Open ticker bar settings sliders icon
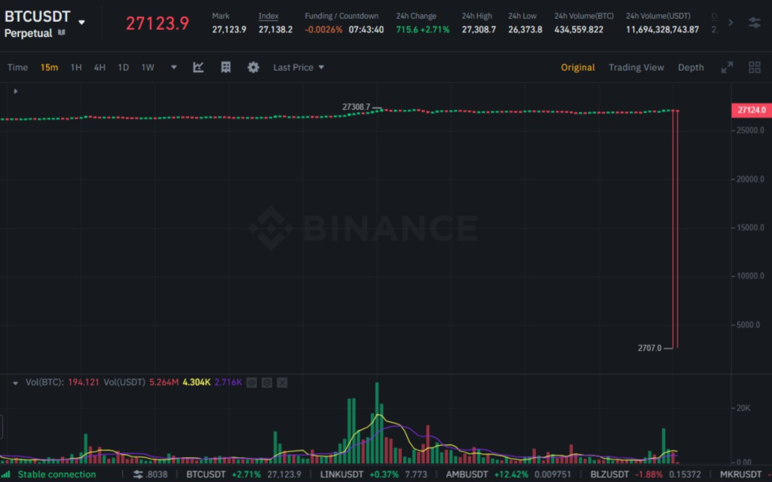Screen dimensions: 772x482 tap(138, 474)
